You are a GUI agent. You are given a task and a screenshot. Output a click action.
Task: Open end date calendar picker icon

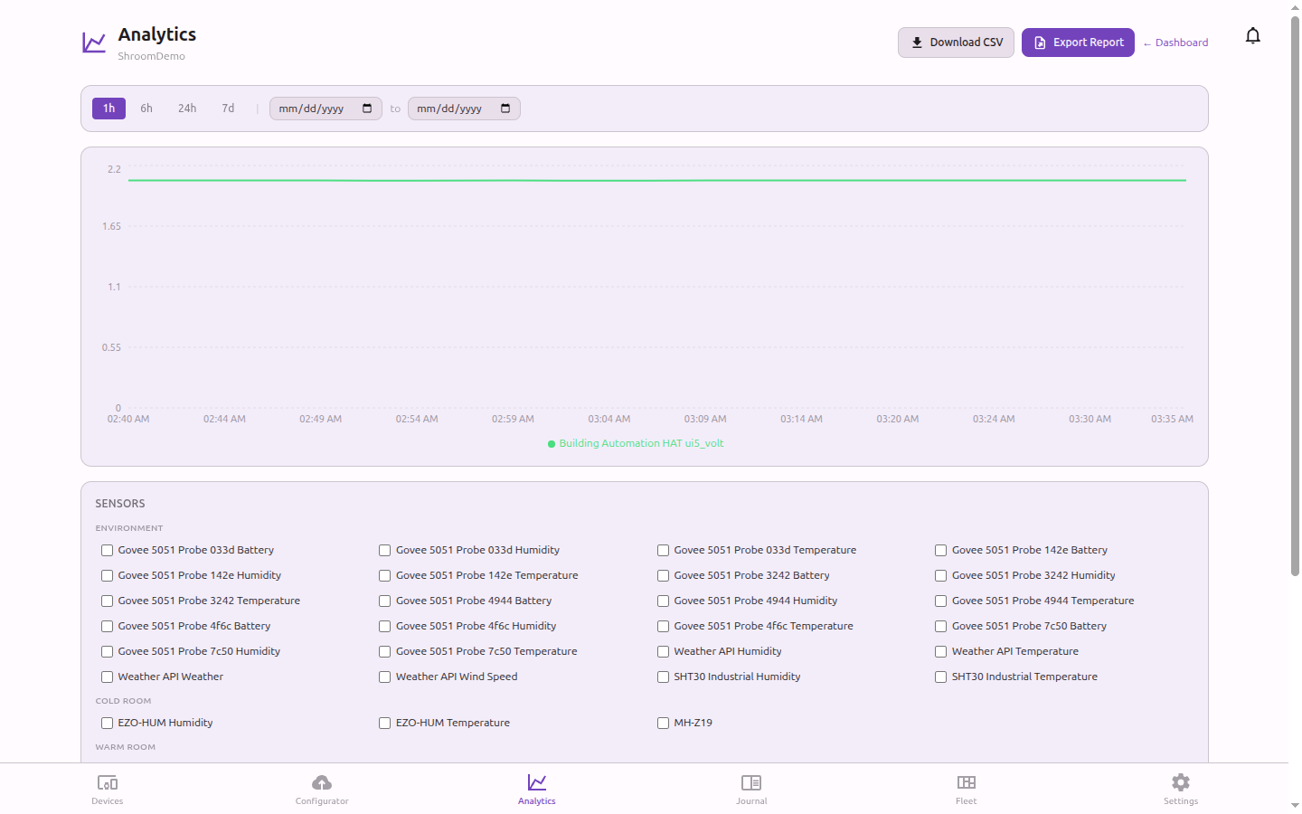[x=505, y=109]
